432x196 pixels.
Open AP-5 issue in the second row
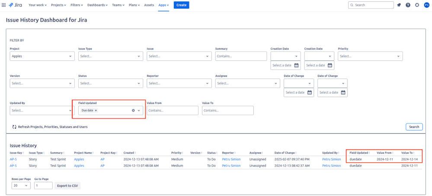tap(13, 165)
